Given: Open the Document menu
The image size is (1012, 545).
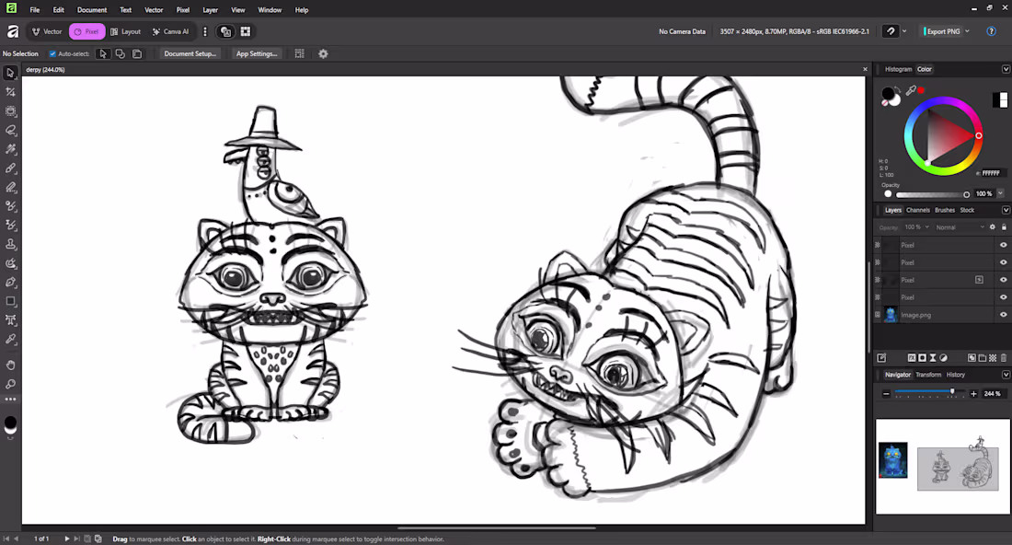Looking at the screenshot, I should tap(91, 10).
